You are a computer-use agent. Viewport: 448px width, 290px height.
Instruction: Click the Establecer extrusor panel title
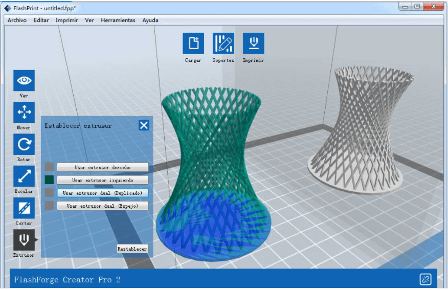[x=78, y=126]
